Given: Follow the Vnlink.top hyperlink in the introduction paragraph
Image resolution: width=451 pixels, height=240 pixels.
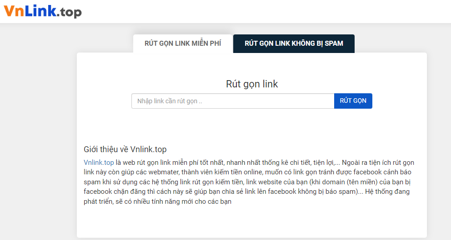Looking at the screenshot, I should (99, 163).
